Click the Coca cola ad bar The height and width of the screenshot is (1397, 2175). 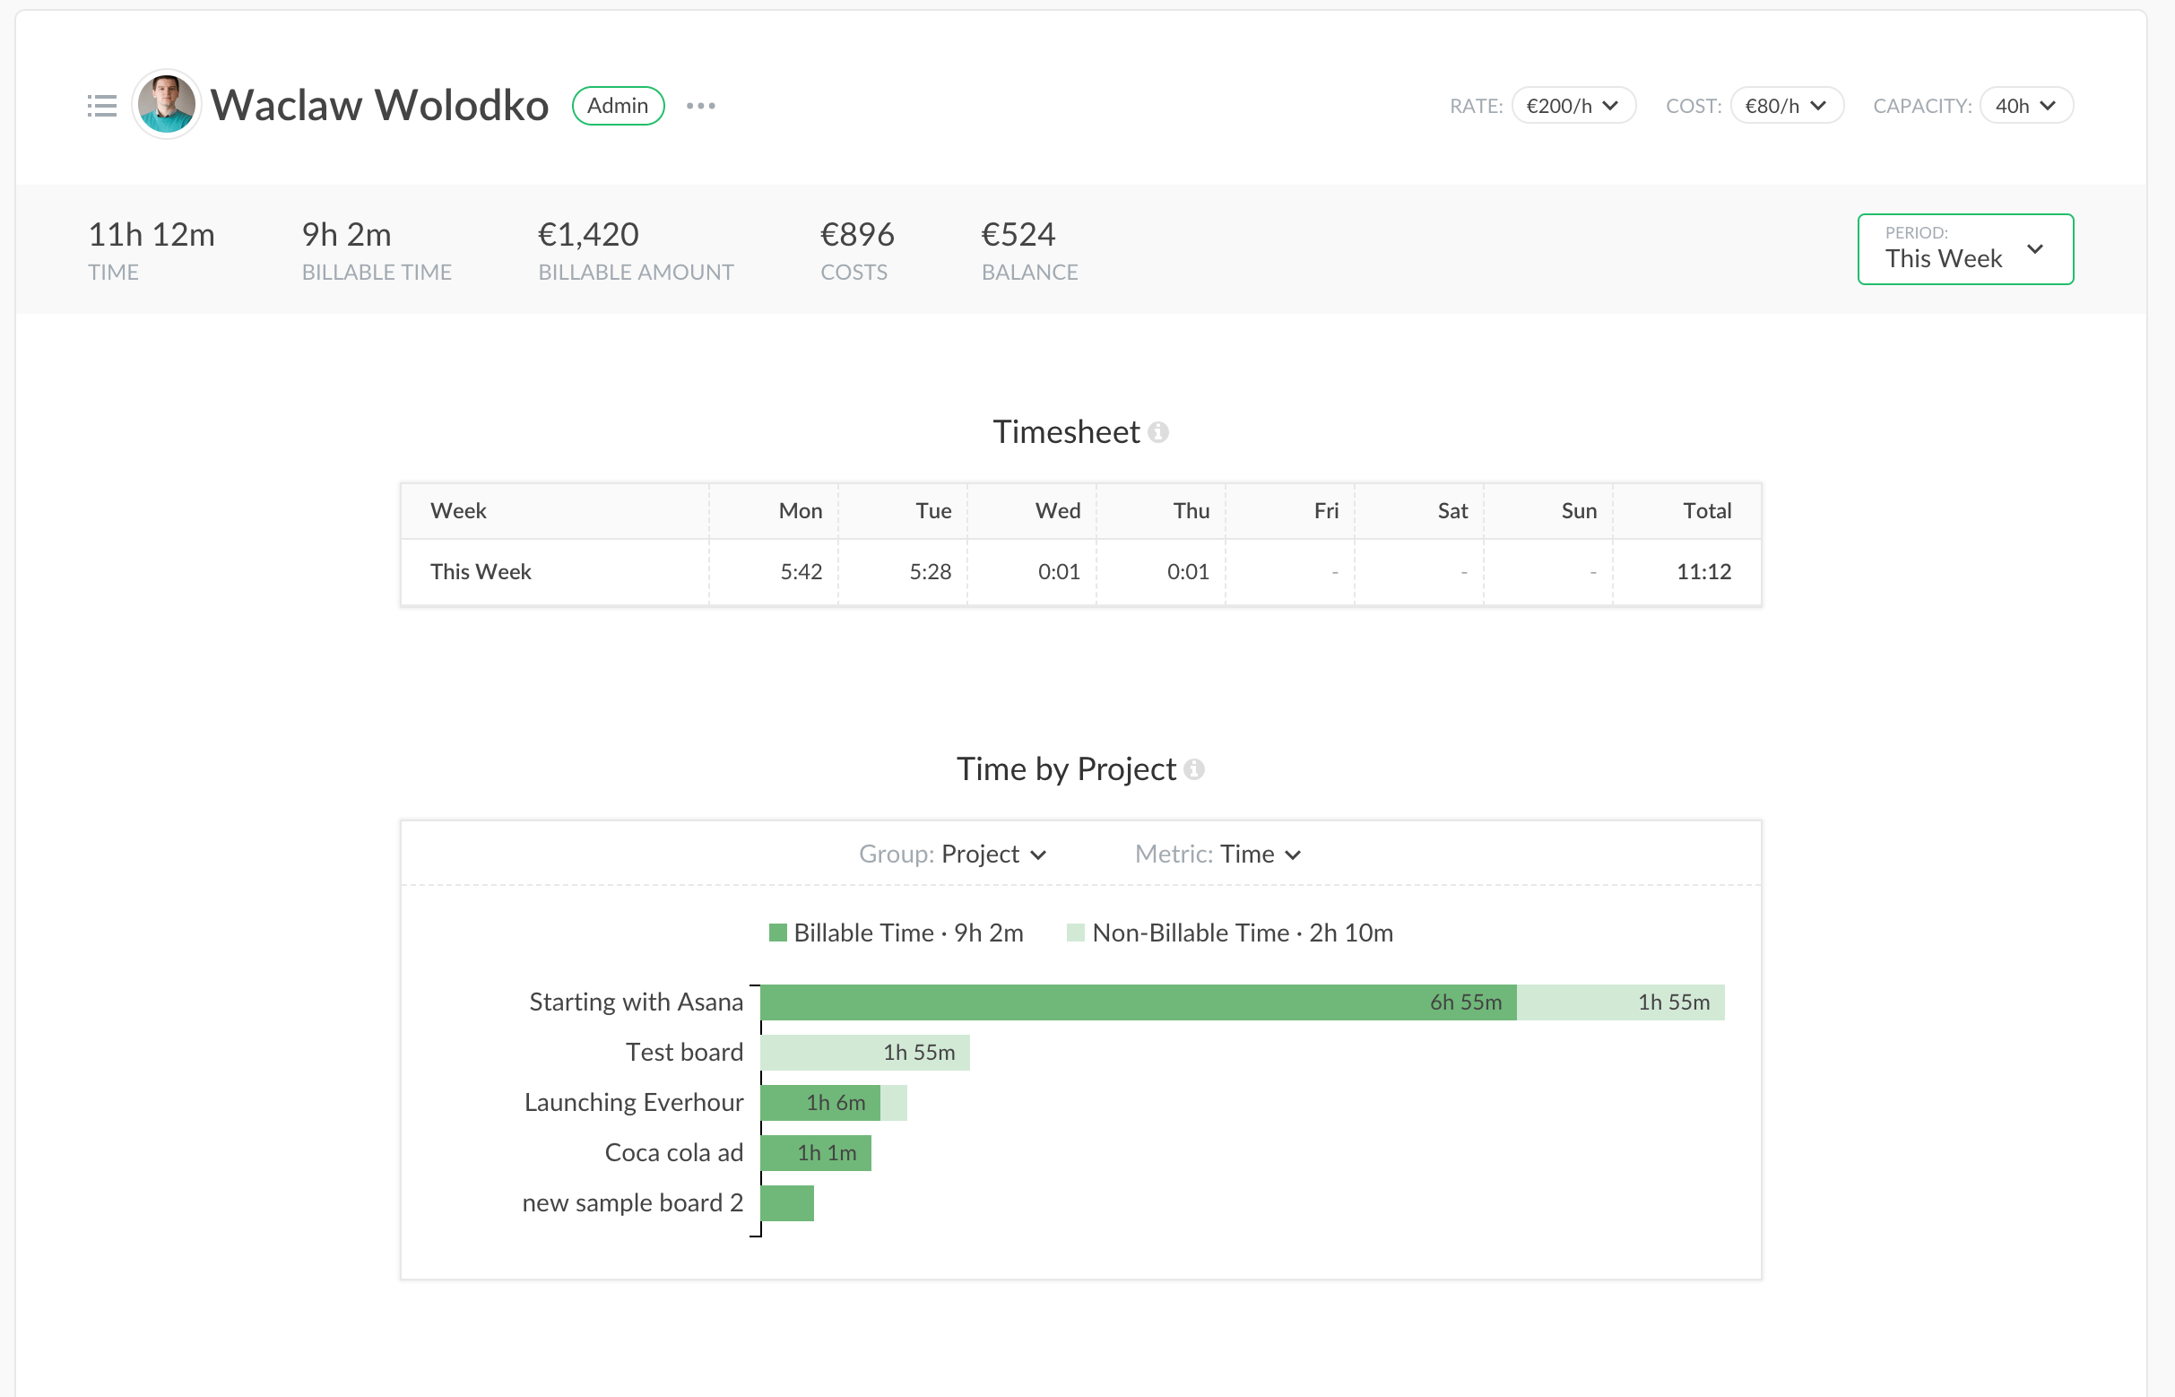[x=815, y=1153]
